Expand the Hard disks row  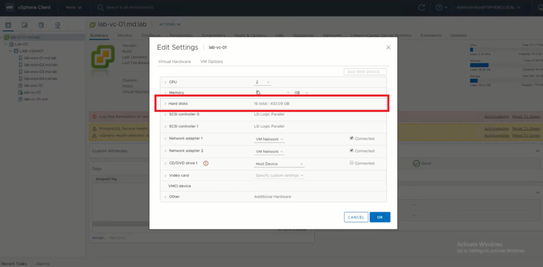tap(165, 104)
